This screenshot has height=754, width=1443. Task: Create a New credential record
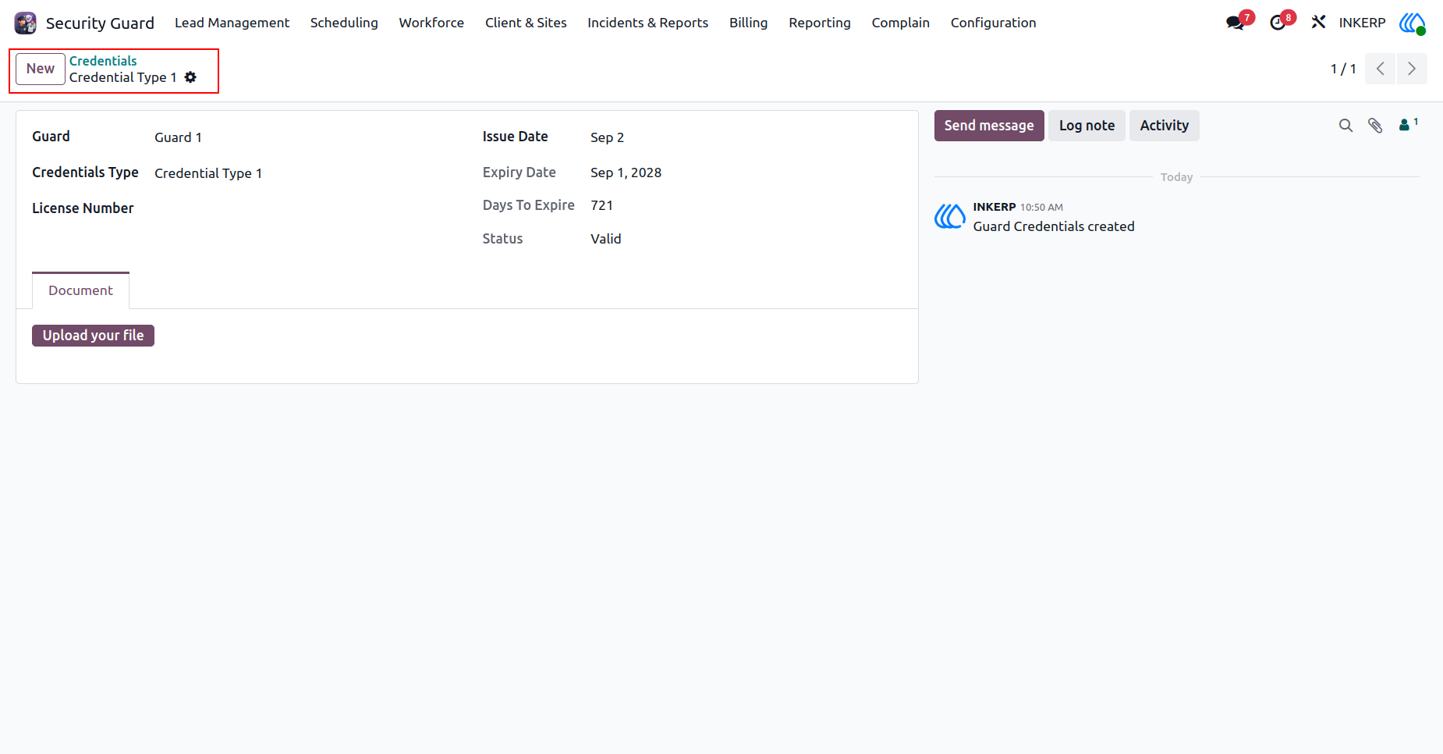tap(41, 69)
